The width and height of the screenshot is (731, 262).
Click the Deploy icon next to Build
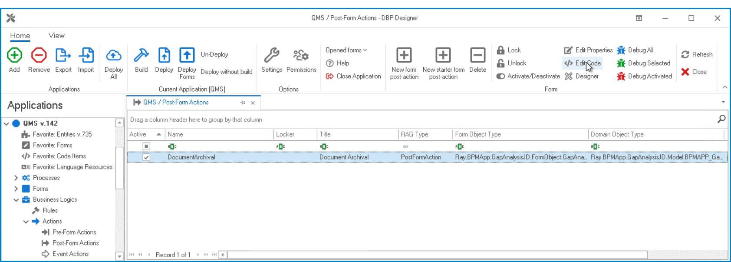164,55
